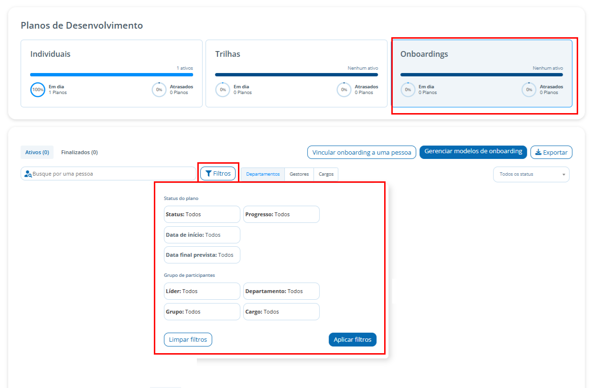
Task: Open the Grupo: Todos filter
Action: [202, 312]
